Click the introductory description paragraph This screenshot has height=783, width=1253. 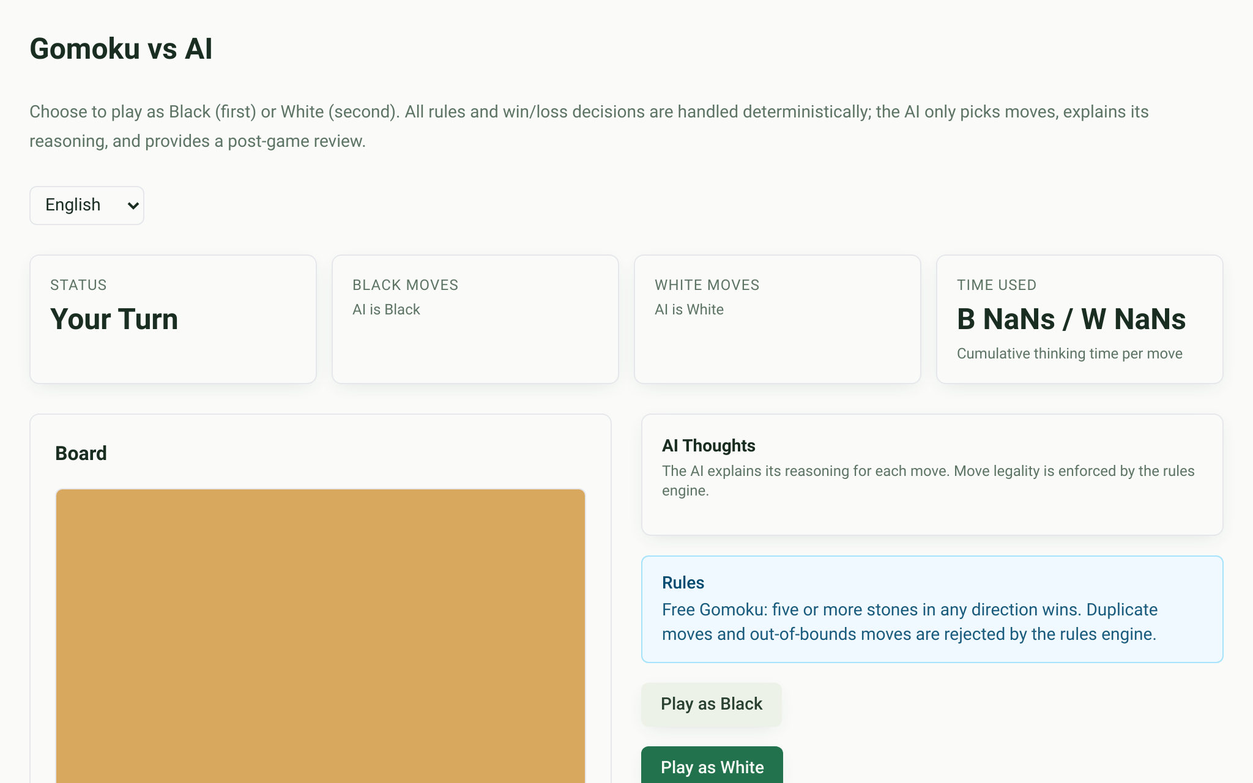click(589, 127)
